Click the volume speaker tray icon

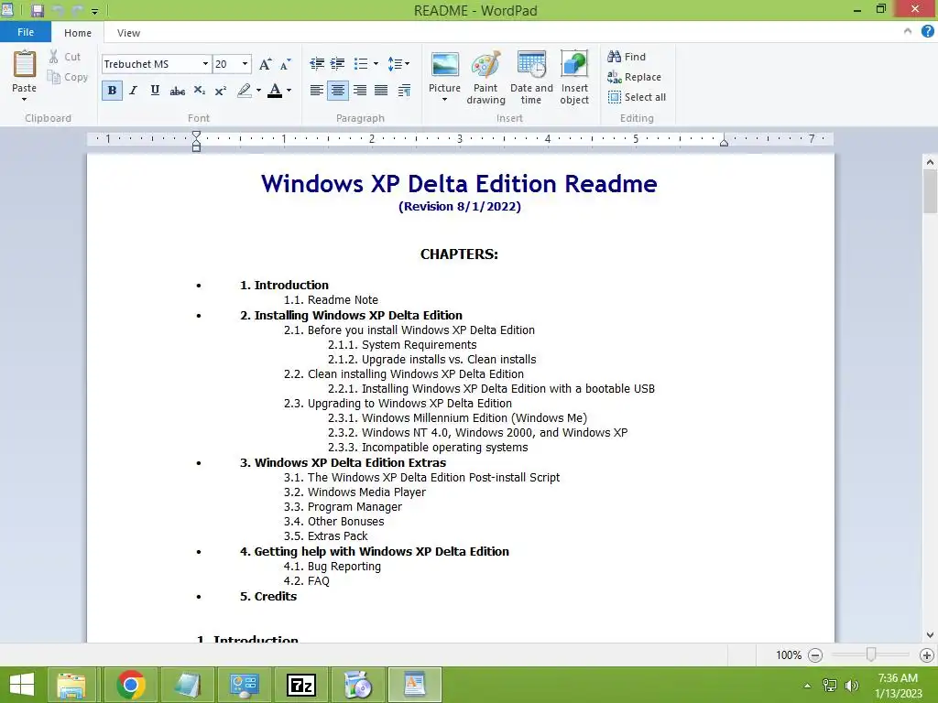(851, 686)
